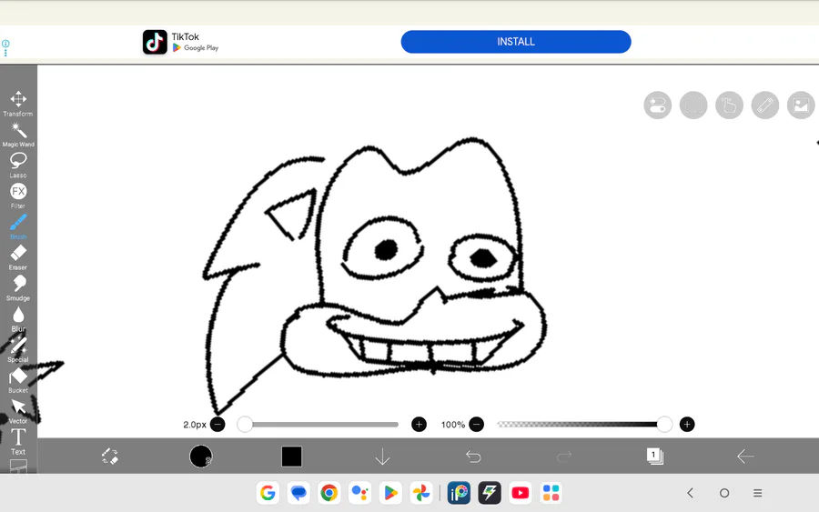Toggle the stabilizer switch icon
This screenshot has width=819, height=512.
click(658, 105)
